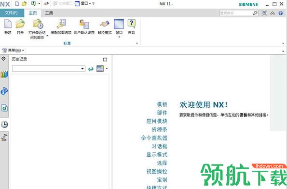
Task: Maximize the History panel (历史记录)
Action: click(105, 59)
